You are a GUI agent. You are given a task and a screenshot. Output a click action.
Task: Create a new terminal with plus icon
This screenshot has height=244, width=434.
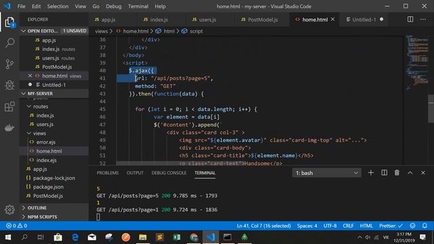tap(371, 173)
